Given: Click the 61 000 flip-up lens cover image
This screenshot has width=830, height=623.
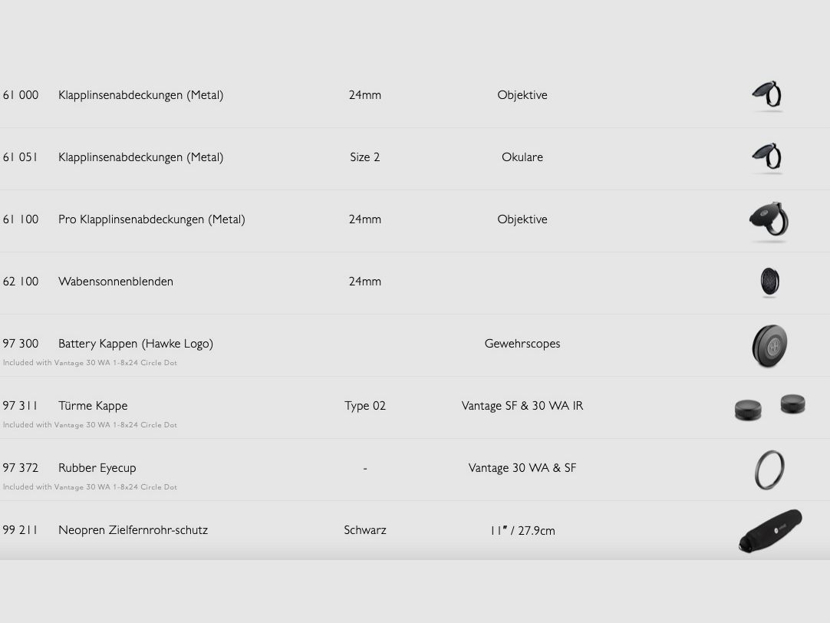Looking at the screenshot, I should tap(767, 96).
